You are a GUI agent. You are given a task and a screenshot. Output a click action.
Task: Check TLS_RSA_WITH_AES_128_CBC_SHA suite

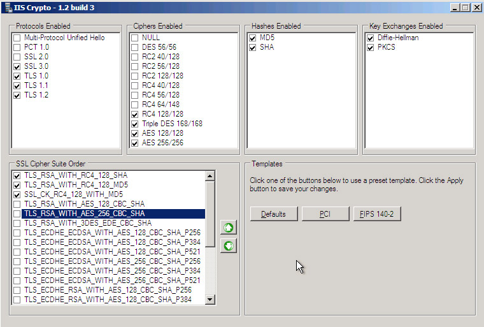pos(17,205)
